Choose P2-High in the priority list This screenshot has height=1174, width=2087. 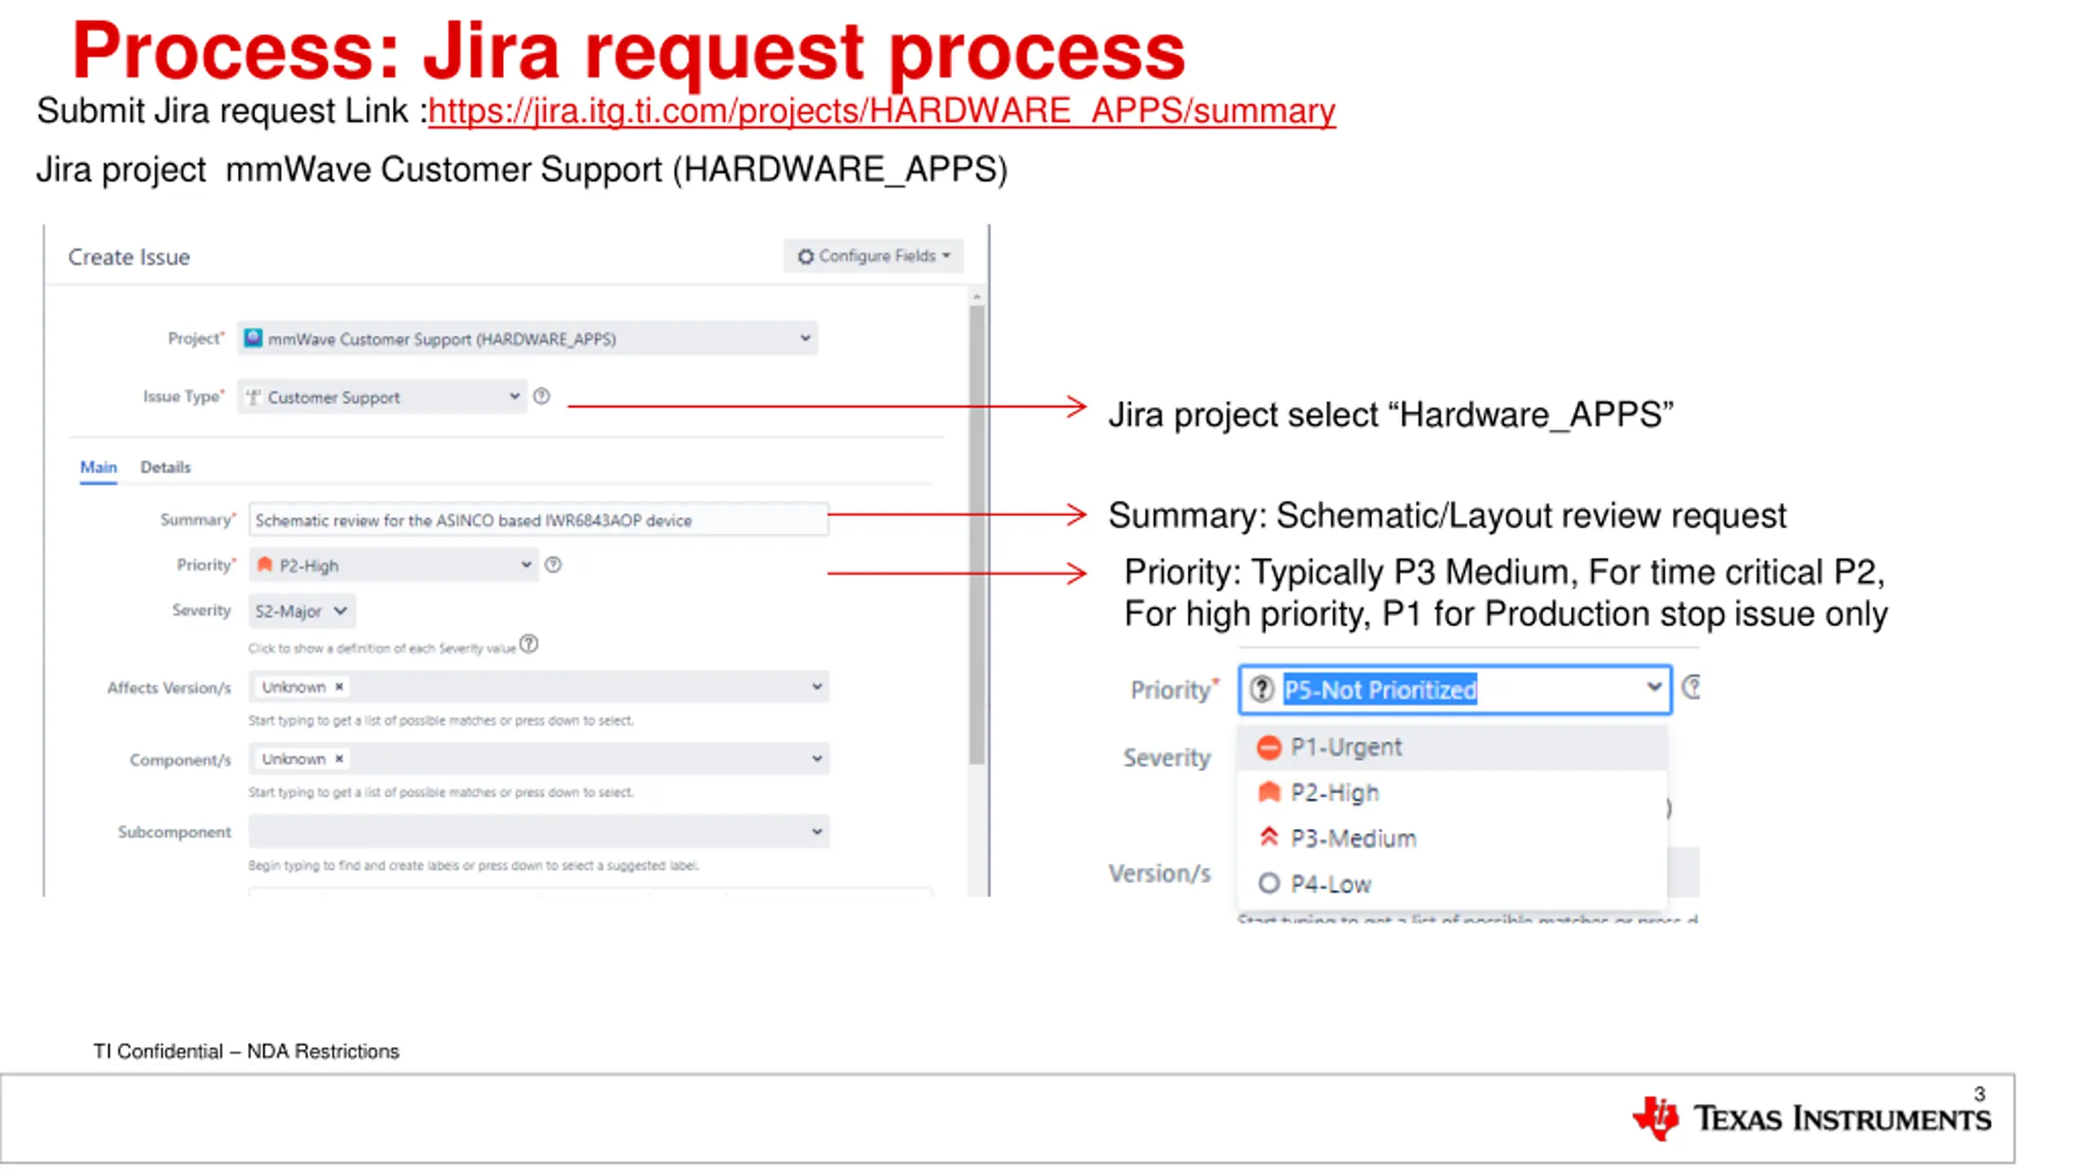pyautogui.click(x=1334, y=792)
